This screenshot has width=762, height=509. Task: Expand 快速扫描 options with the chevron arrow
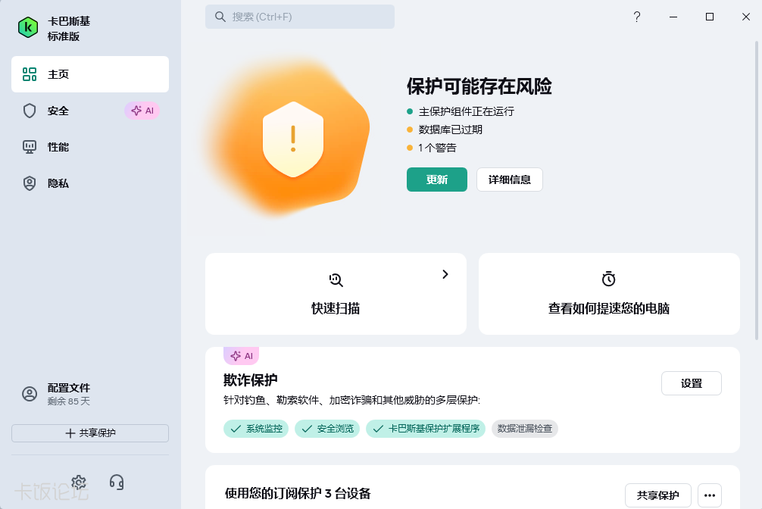(445, 274)
